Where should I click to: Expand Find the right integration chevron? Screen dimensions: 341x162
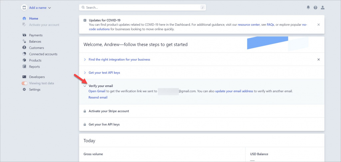tap(85, 59)
